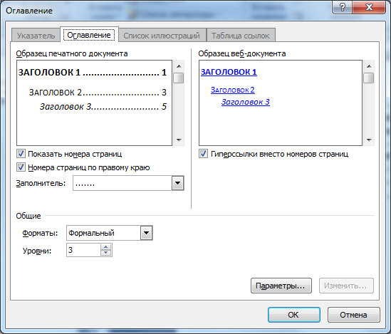Click the help question mark button
This screenshot has width=391, height=334.
point(343,7)
